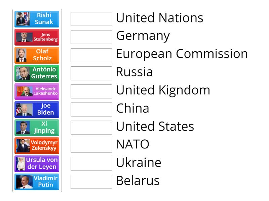Click the answer box next to Germany

[x=91, y=37]
